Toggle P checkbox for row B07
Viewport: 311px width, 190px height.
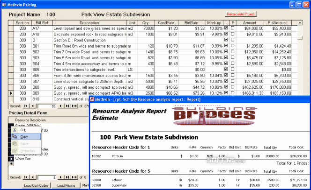(x=233, y=81)
